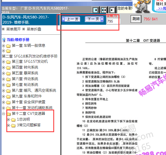Click folder icon of 第十一章 发动机辅助系统
This screenshot has width=166, height=155.
click(x=8, y=108)
